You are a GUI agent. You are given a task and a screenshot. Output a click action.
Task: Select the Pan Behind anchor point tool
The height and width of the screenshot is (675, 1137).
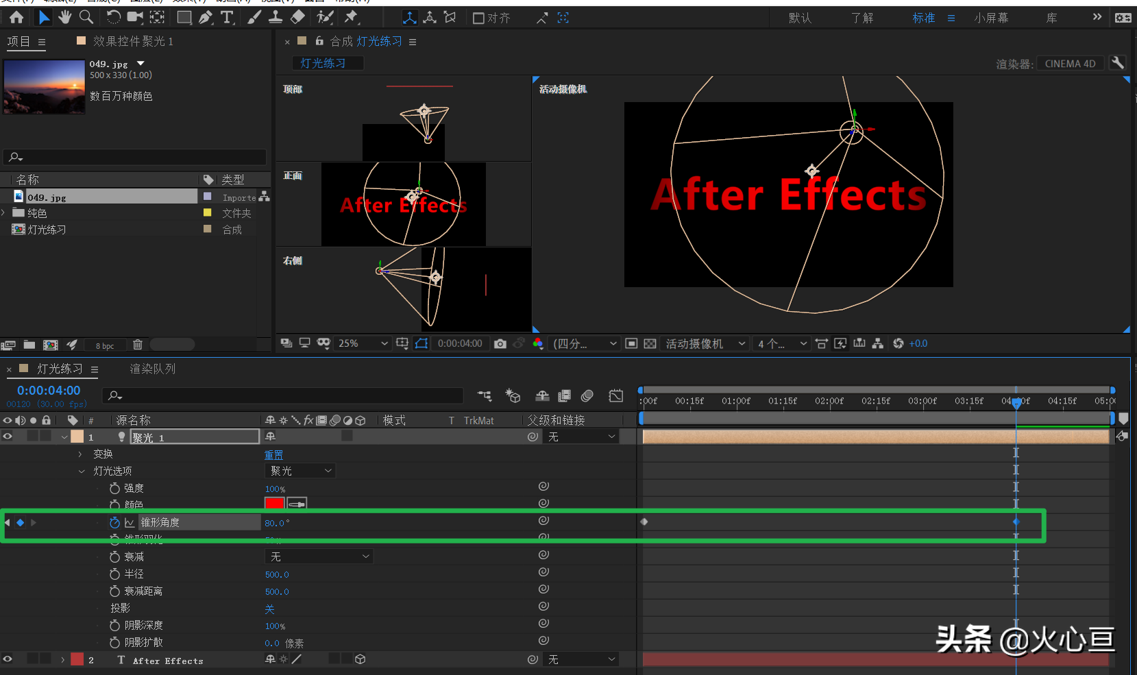(x=157, y=17)
